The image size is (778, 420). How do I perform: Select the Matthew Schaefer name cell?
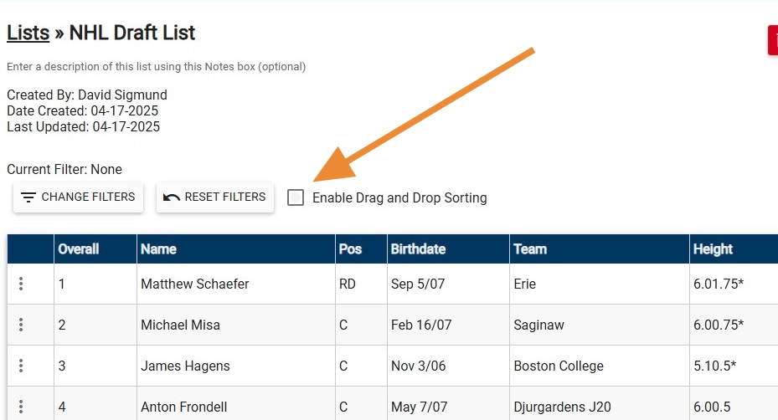click(x=195, y=284)
